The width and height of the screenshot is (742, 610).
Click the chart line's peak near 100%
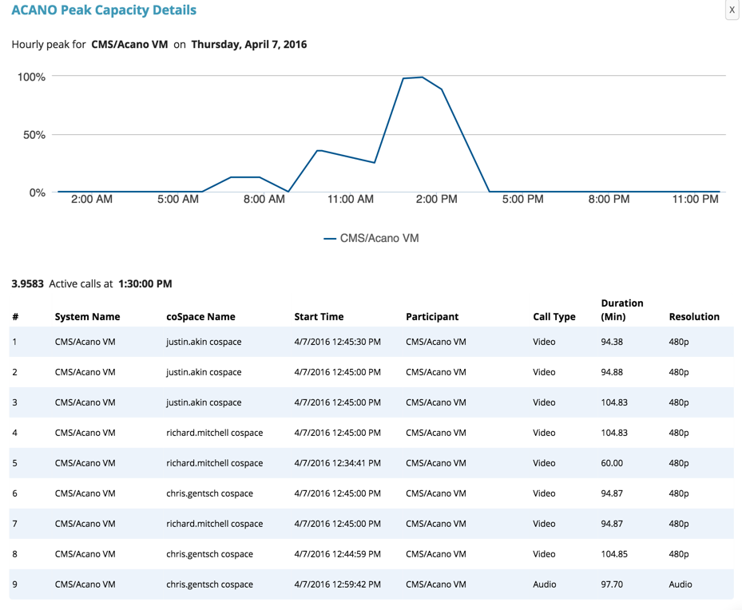[422, 77]
